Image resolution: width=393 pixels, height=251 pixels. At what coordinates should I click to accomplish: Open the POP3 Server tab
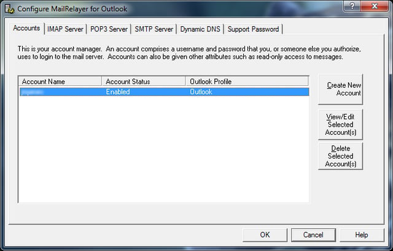click(109, 29)
